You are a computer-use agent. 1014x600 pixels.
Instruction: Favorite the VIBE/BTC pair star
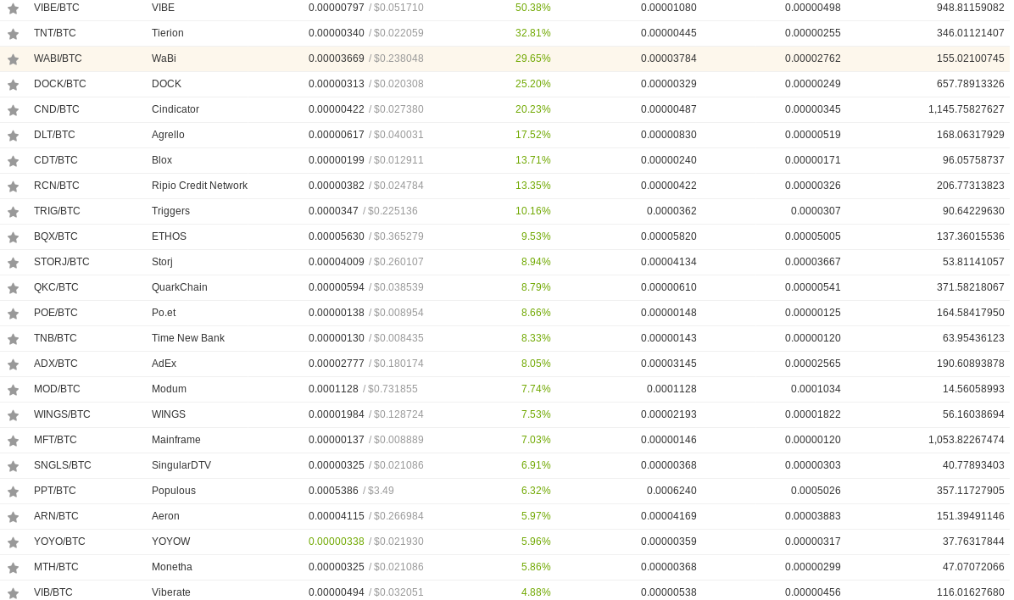13,8
